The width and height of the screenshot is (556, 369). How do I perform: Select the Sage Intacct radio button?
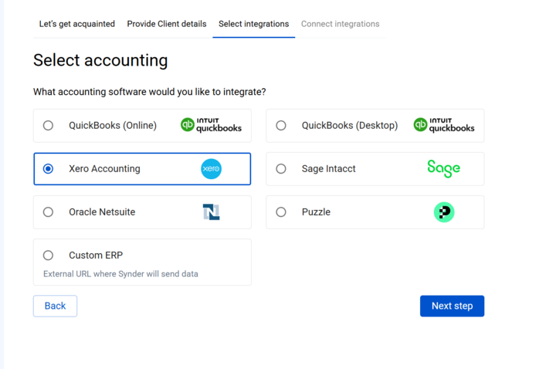tap(281, 168)
